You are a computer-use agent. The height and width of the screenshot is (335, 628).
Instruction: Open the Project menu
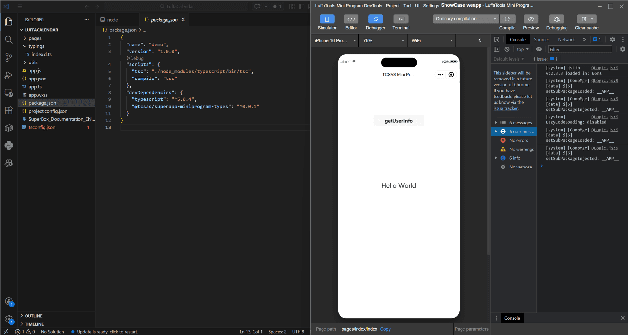pyautogui.click(x=392, y=6)
